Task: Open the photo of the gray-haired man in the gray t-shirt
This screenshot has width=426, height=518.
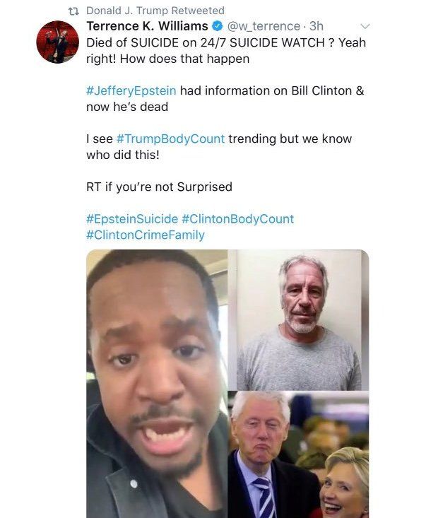Action: click(x=299, y=320)
